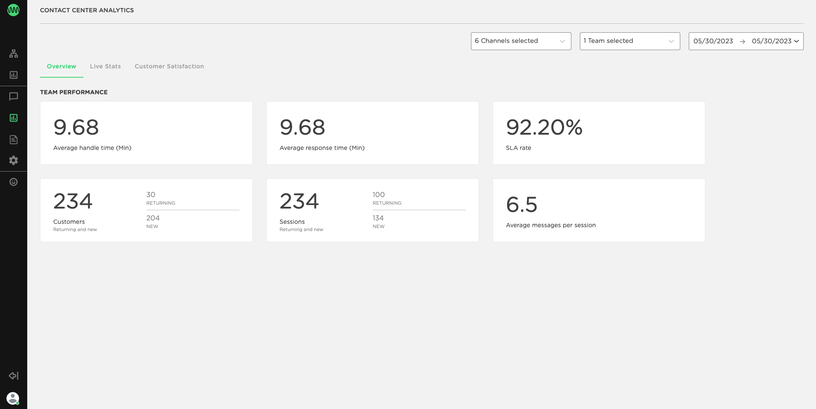
Task: Click the 9.68 Average handle time value
Action: coord(76,127)
